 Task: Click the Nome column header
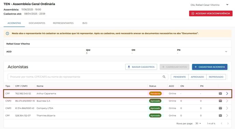(x=40, y=86)
